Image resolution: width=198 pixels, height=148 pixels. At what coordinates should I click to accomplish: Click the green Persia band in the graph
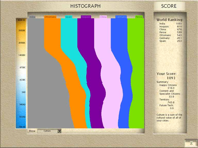pos(137,77)
